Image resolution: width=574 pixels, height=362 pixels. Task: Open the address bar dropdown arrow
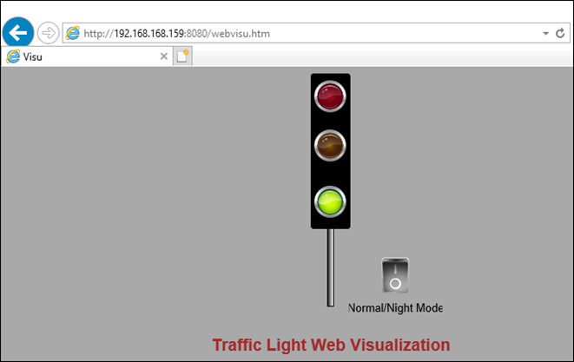[545, 33]
